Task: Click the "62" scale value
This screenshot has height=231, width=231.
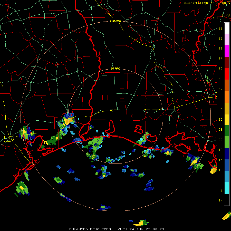Action: pyautogui.click(x=220, y=38)
